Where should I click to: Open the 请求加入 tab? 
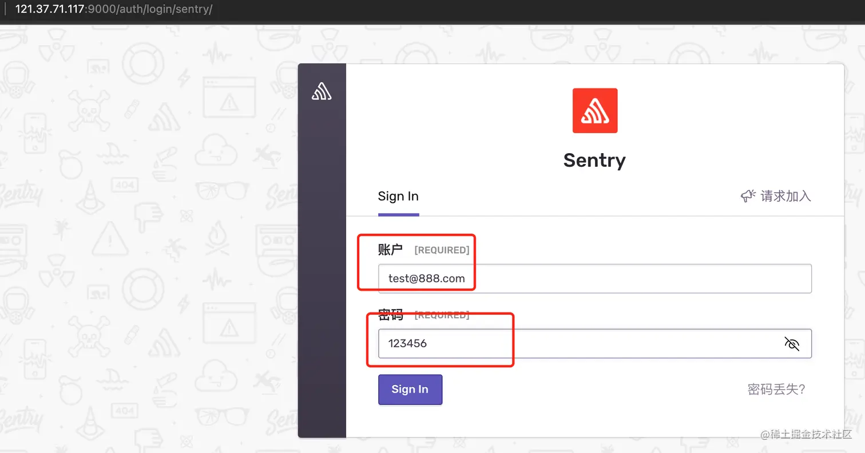[x=776, y=197]
